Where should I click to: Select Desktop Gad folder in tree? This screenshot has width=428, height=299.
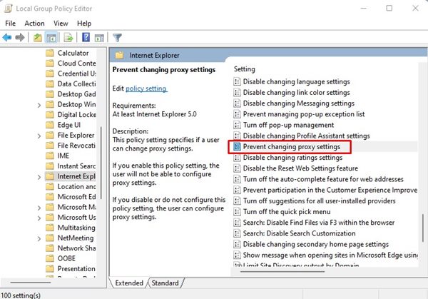click(71, 94)
